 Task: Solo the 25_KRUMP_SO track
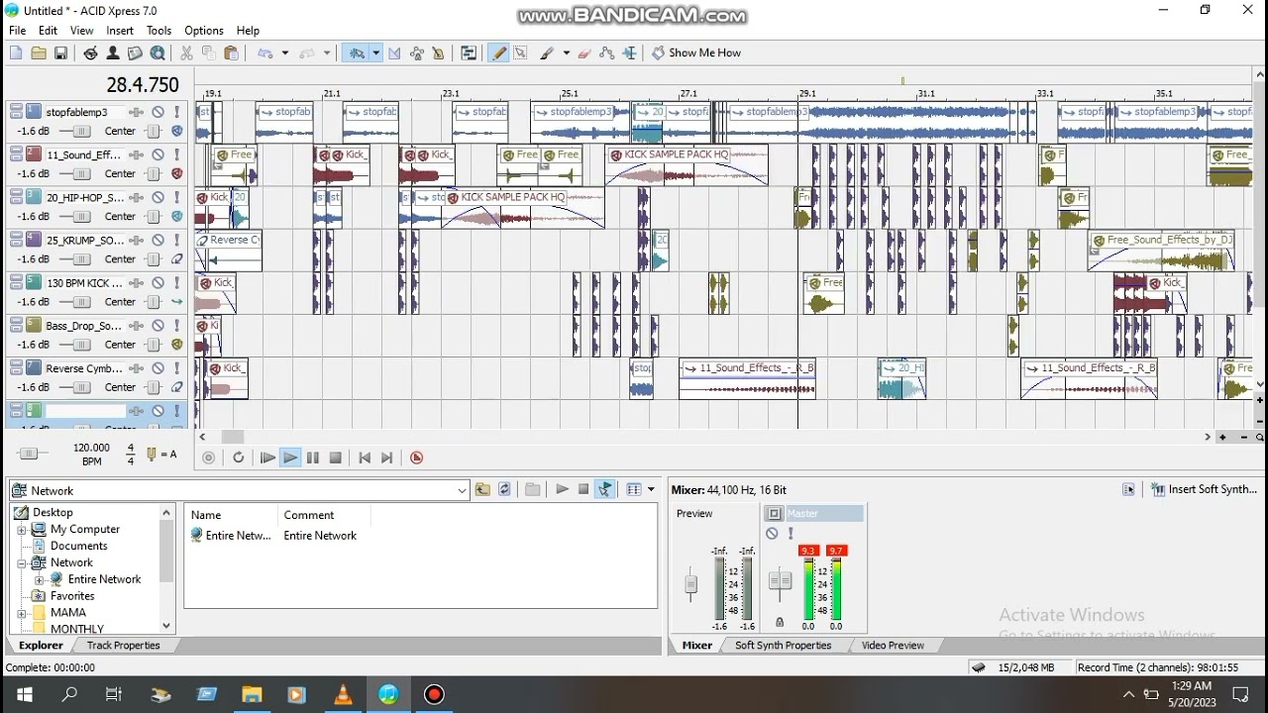point(177,241)
